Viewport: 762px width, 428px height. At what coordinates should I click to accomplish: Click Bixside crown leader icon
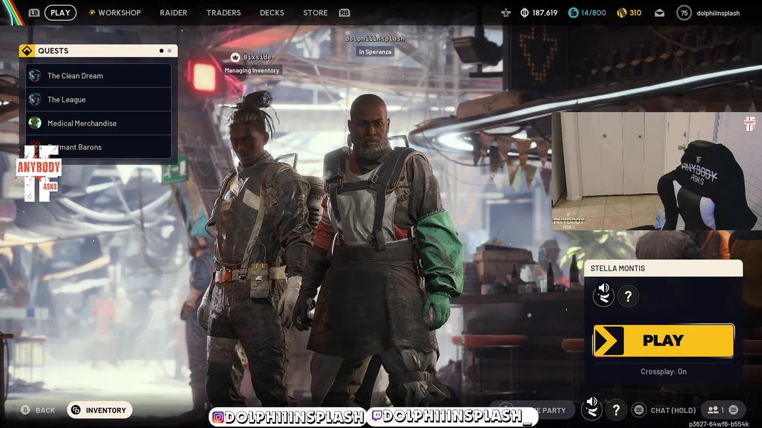click(x=235, y=57)
